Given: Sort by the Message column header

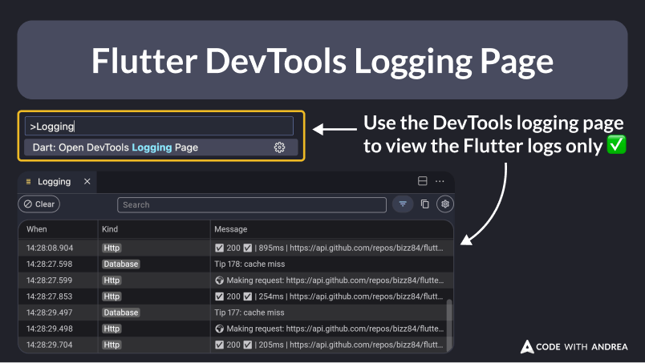Looking at the screenshot, I should pos(231,229).
